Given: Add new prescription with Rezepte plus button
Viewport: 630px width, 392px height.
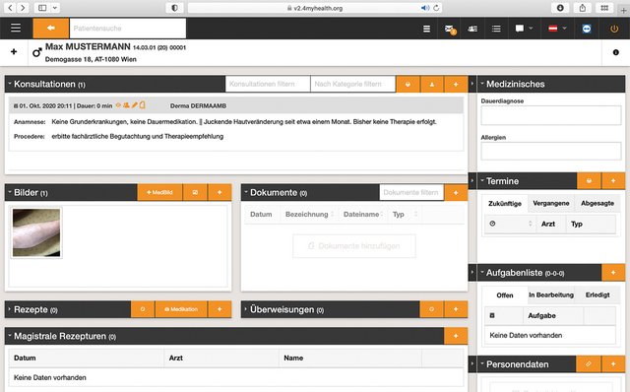Looking at the screenshot, I should coord(220,309).
